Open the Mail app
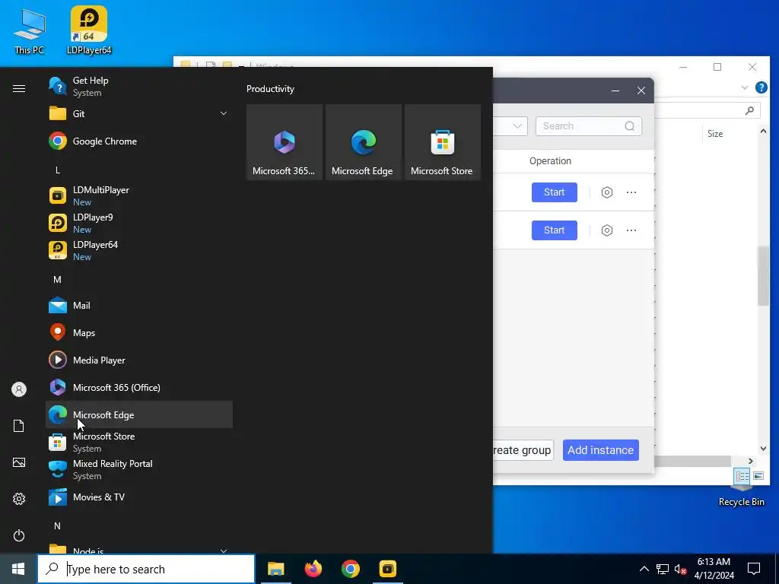Image resolution: width=779 pixels, height=584 pixels. [139, 306]
